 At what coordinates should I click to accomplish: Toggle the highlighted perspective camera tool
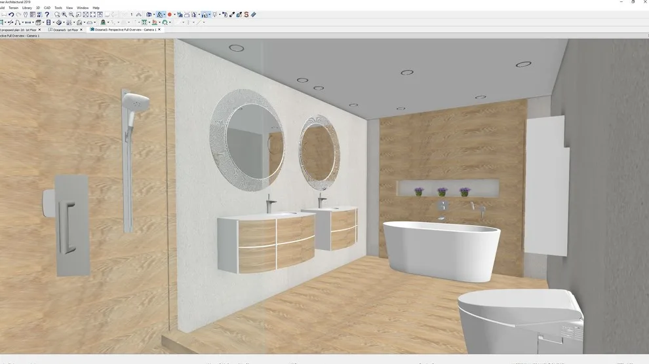point(160,14)
